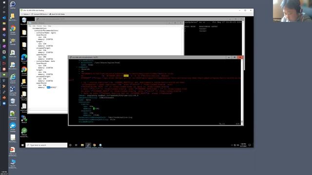Select Google Chrome icon inside remote desktop

click(24, 71)
